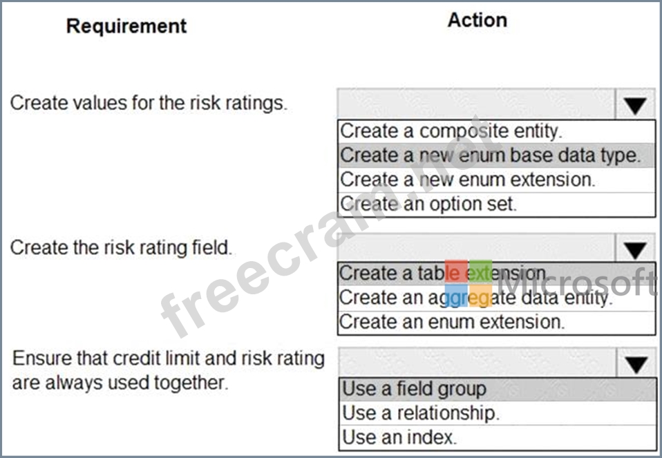Open the credit limit dropdown arrow
The height and width of the screenshot is (458, 662).
[x=636, y=363]
